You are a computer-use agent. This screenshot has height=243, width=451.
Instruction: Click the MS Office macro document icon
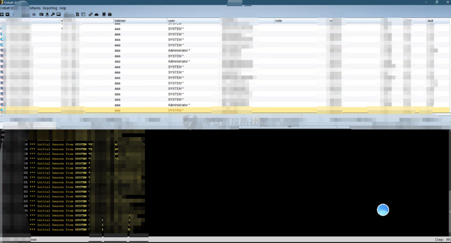click(77, 14)
